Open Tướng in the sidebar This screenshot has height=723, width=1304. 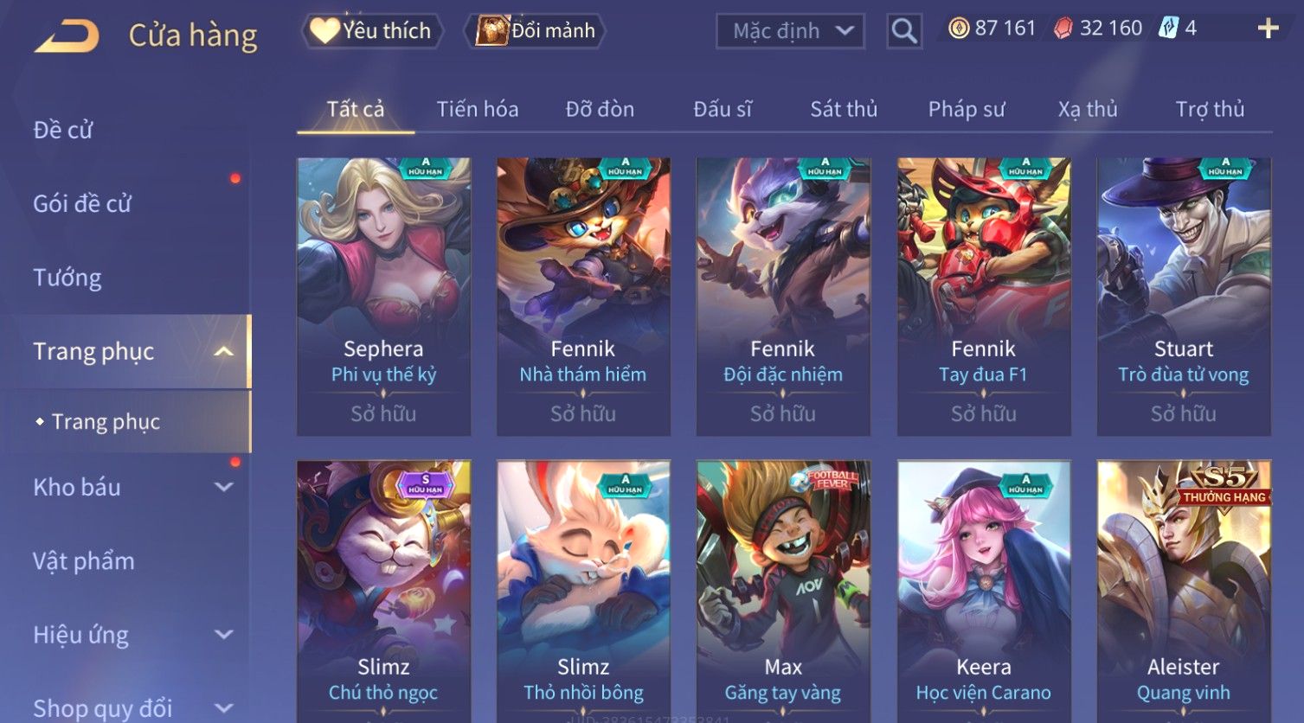pyautogui.click(x=67, y=278)
